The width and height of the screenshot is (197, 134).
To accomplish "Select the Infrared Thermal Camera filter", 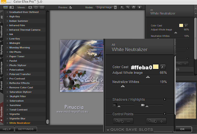I will pos(25,30).
